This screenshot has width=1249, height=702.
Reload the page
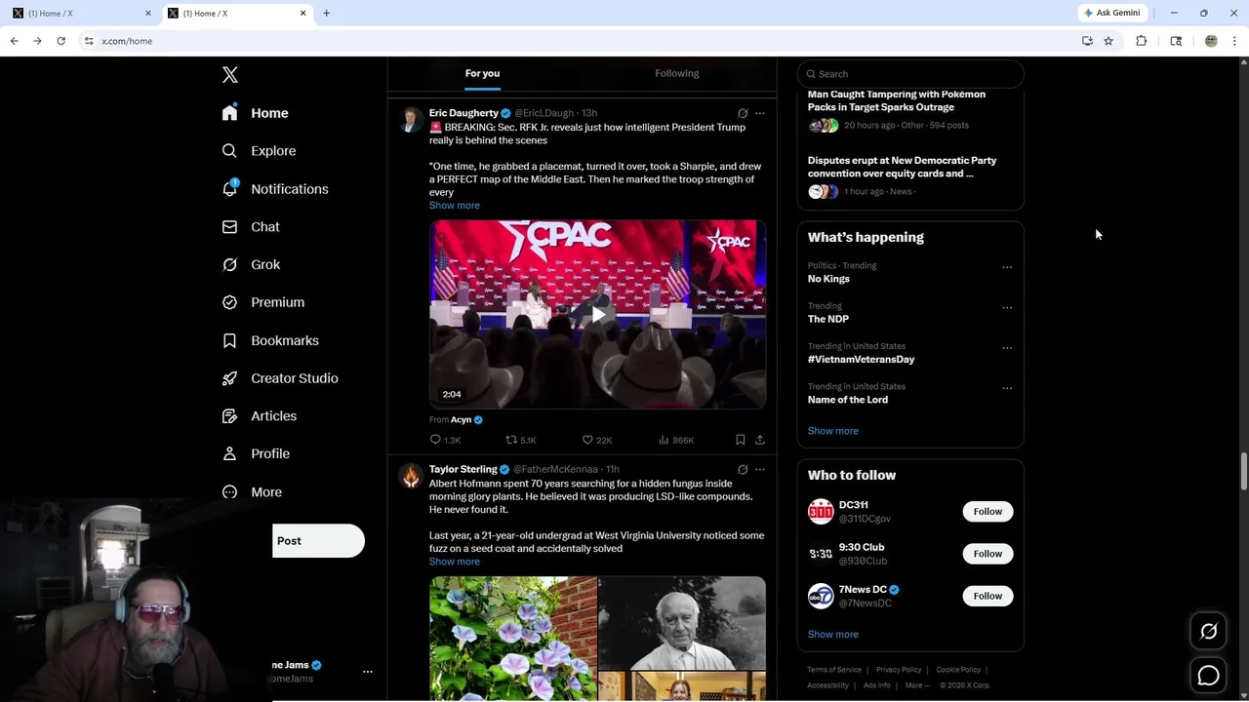[x=60, y=41]
